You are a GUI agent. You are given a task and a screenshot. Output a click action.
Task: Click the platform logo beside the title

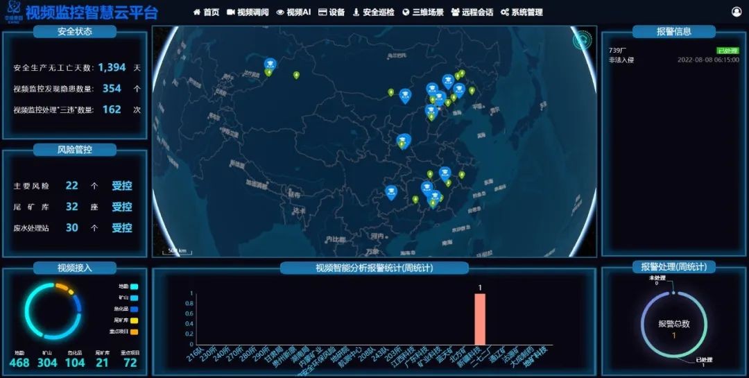click(12, 12)
